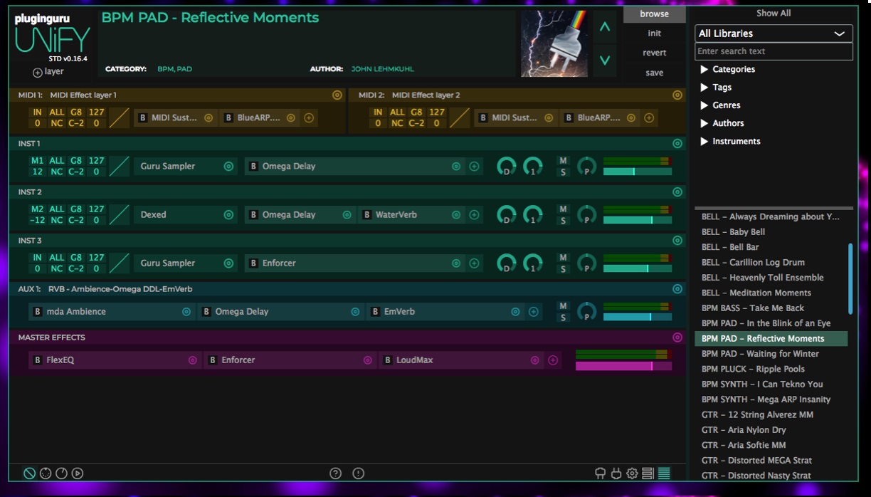Image resolution: width=871 pixels, height=497 pixels.
Task: Click the MASTER EFFECTS output fader
Action: [623, 366]
